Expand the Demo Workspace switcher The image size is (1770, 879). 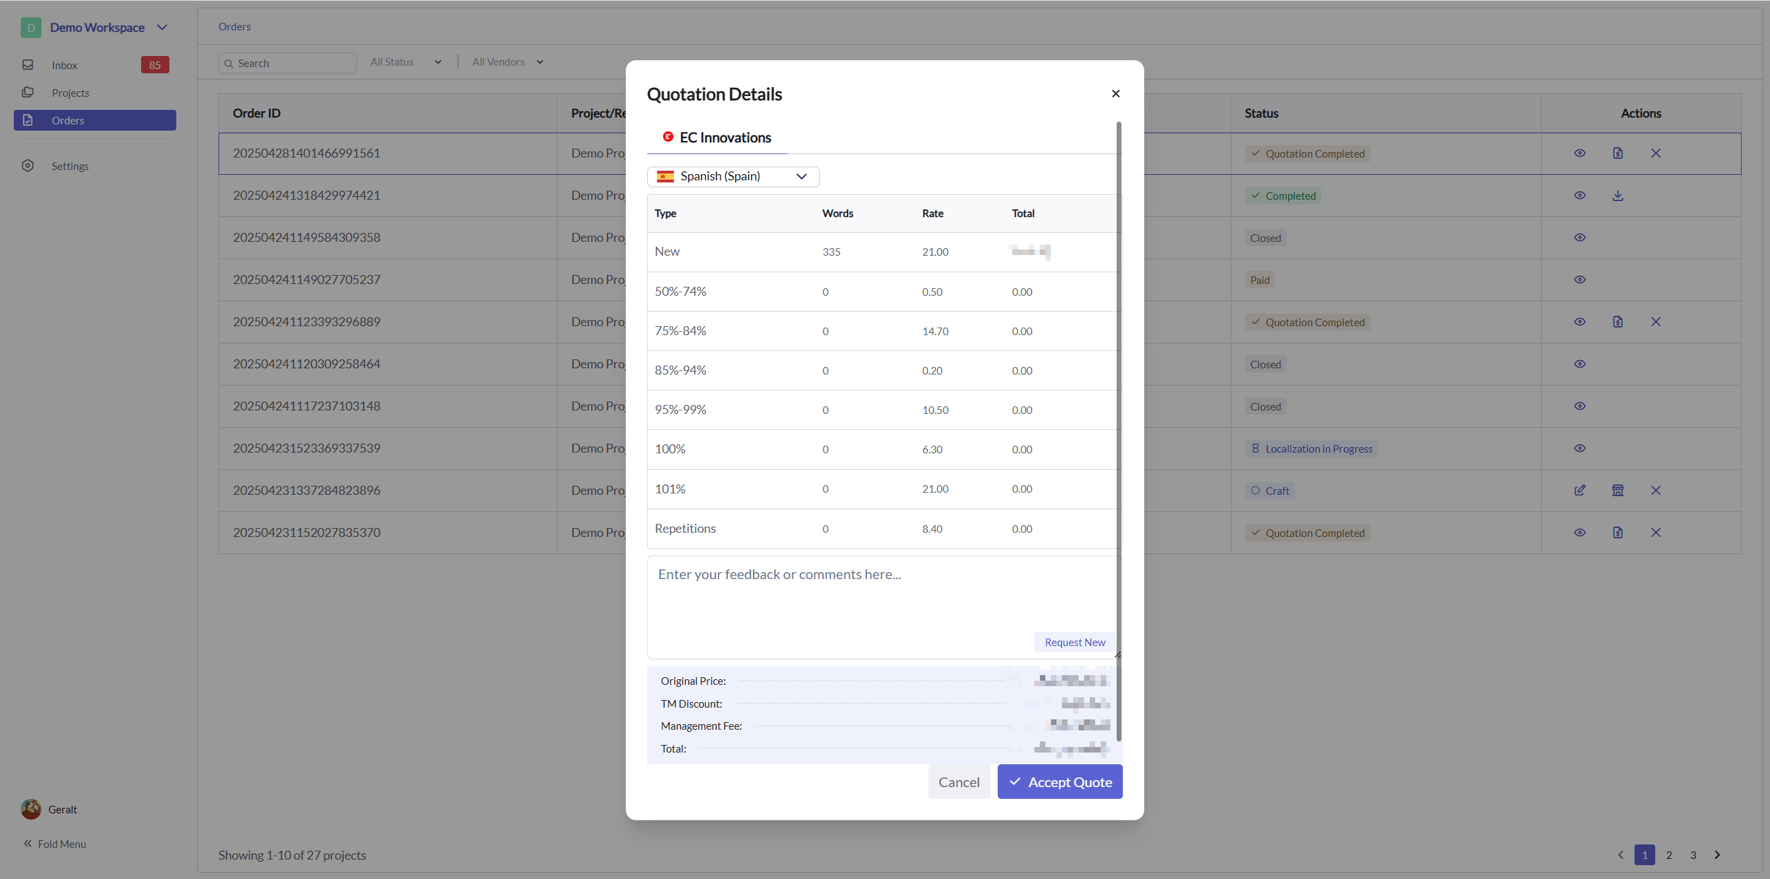tap(162, 28)
